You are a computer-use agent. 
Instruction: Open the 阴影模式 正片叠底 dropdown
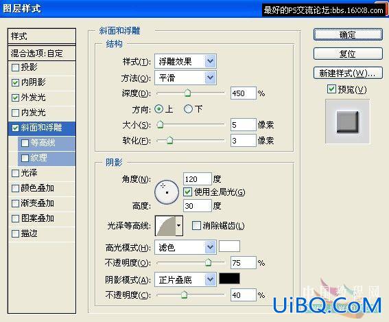tap(185, 280)
